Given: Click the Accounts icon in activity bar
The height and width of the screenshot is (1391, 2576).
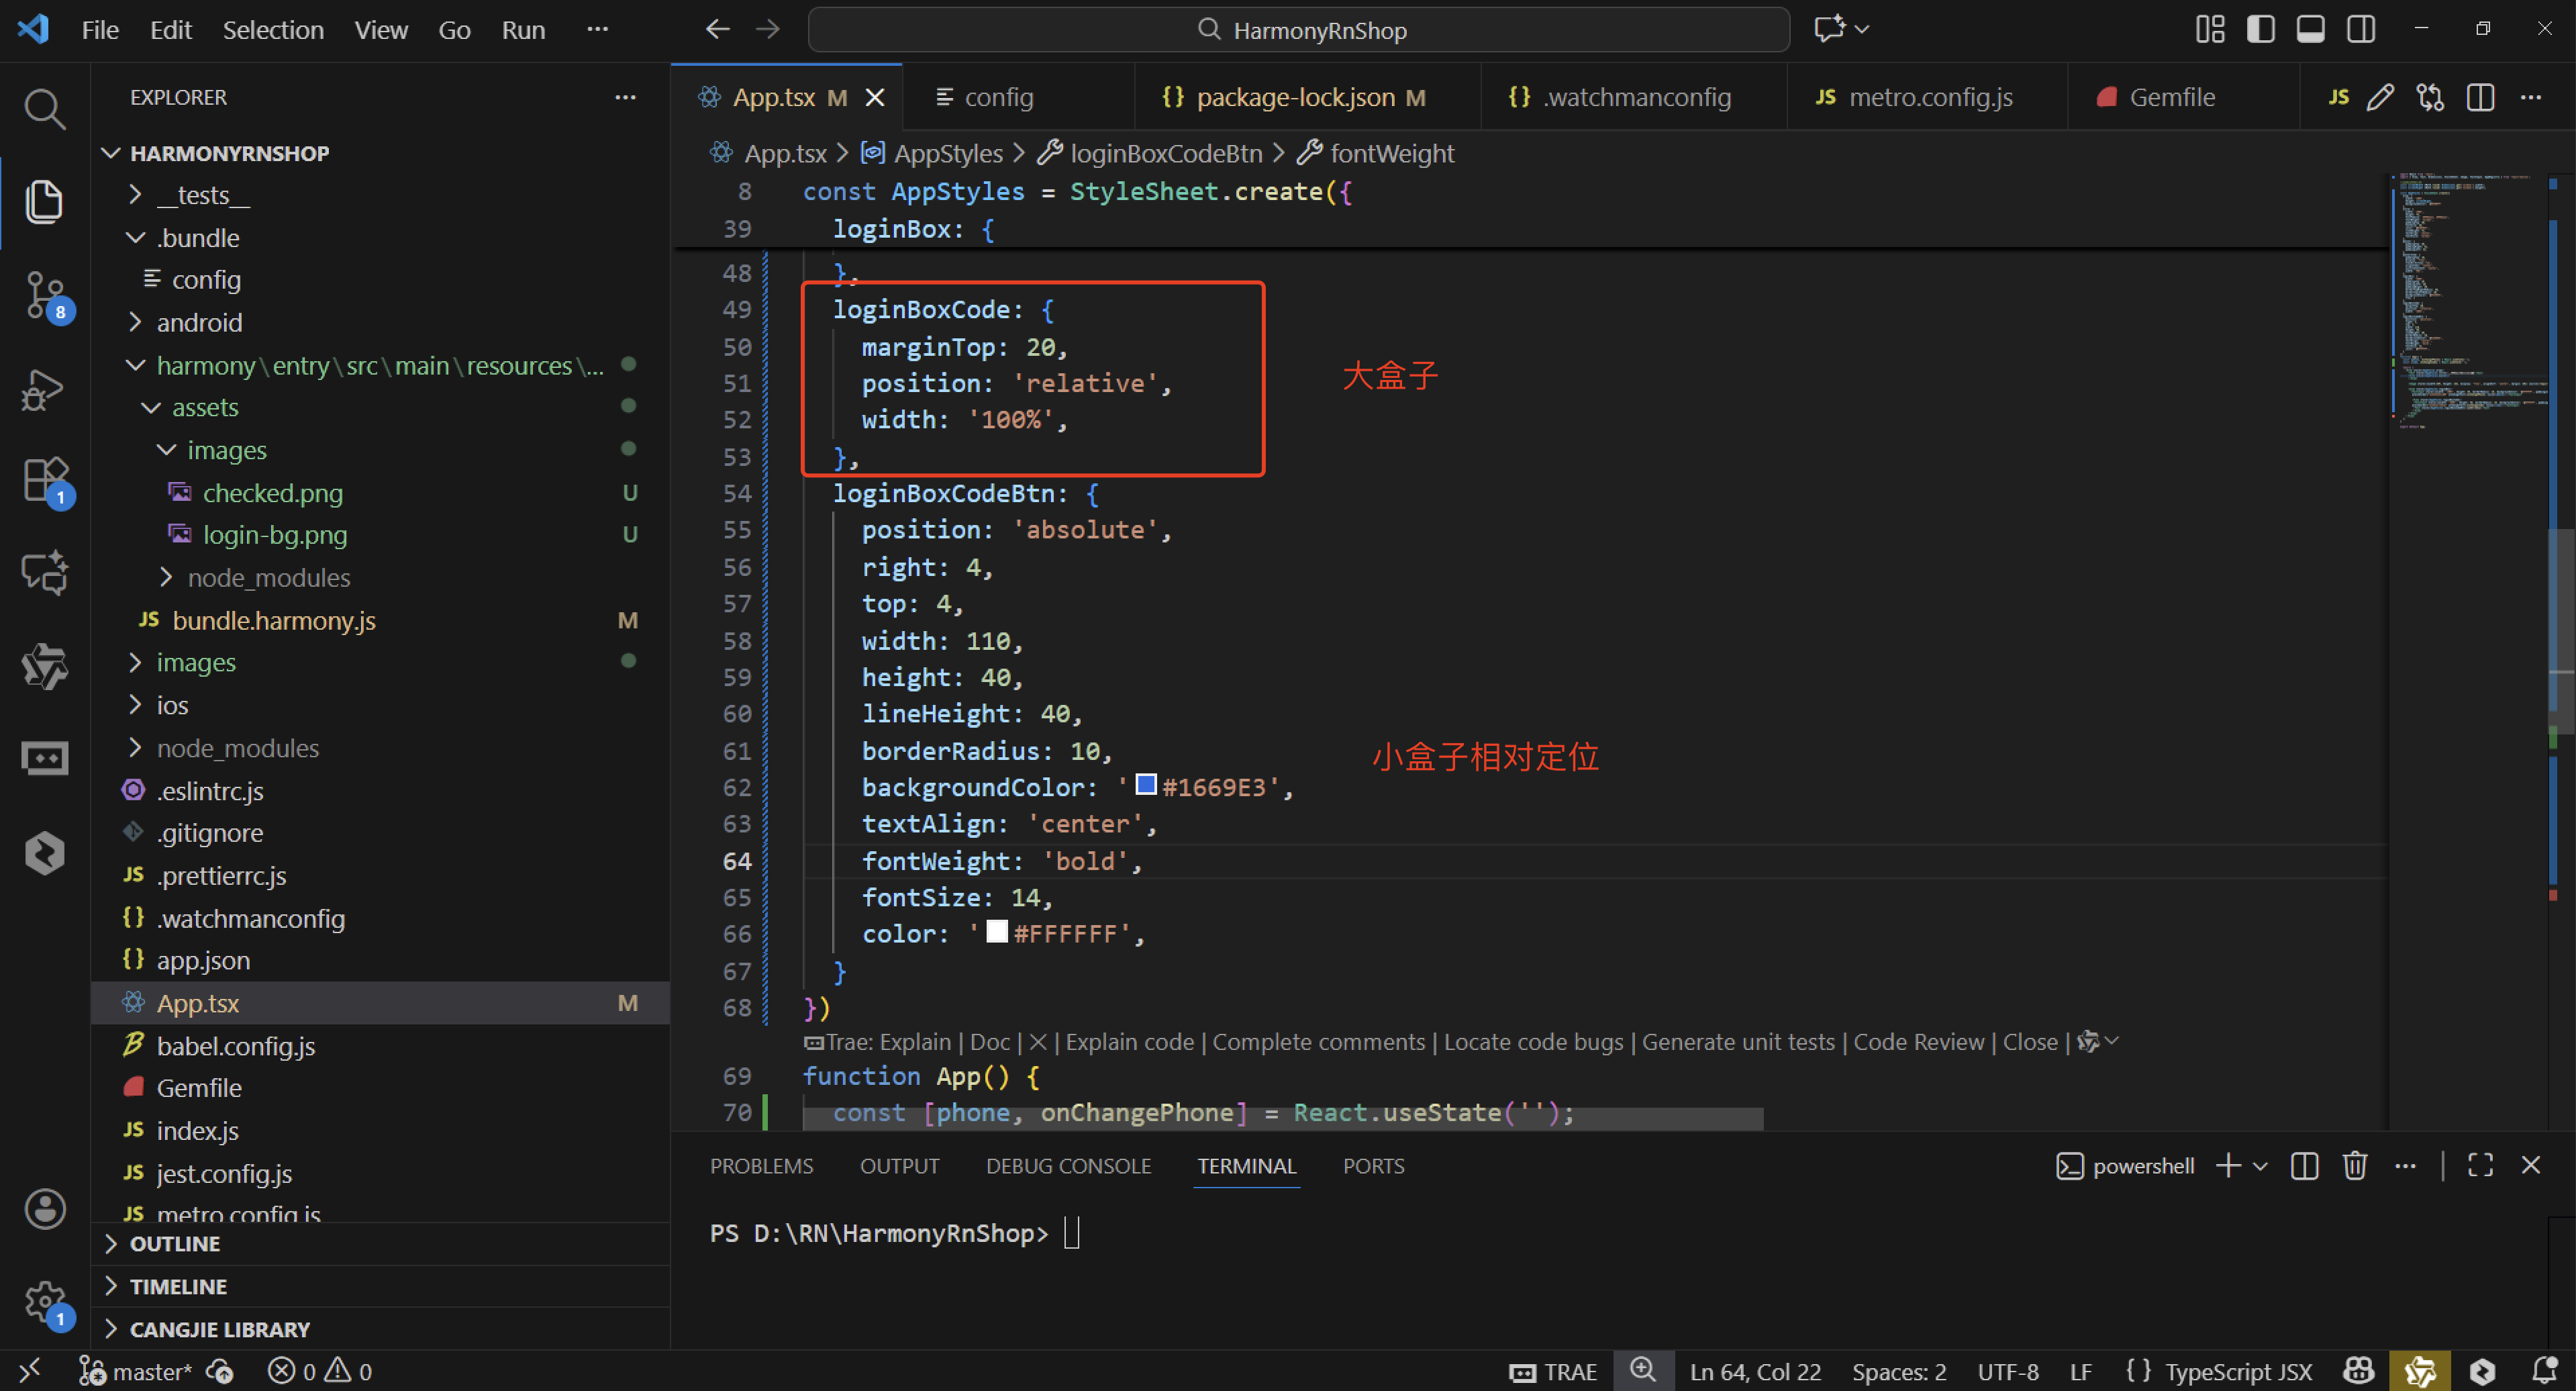Looking at the screenshot, I should tap(44, 1208).
